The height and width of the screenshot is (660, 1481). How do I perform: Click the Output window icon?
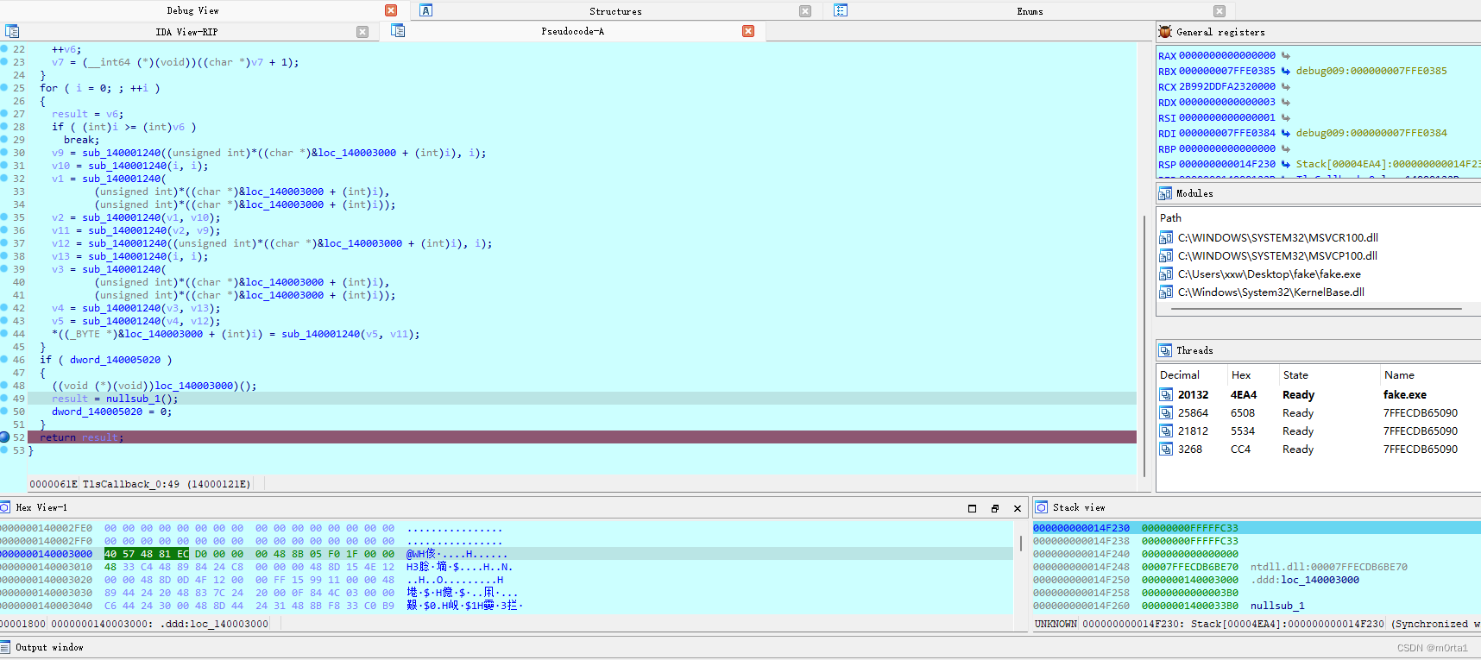pyautogui.click(x=5, y=647)
